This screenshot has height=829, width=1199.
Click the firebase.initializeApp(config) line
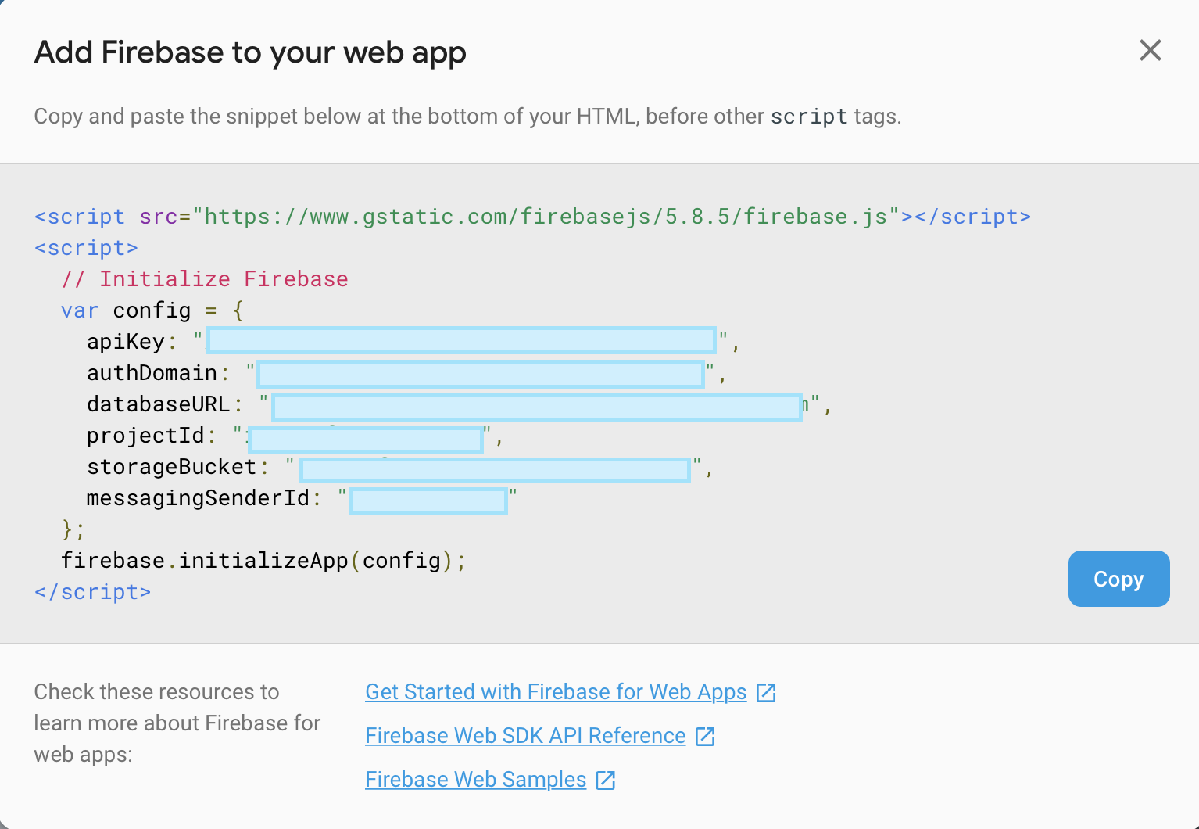[x=263, y=560]
